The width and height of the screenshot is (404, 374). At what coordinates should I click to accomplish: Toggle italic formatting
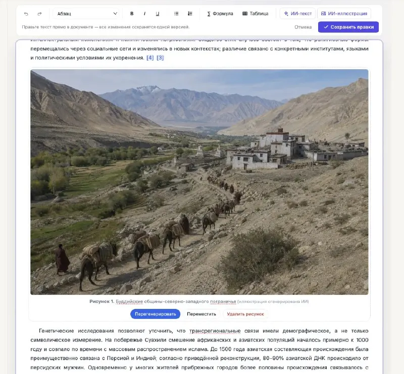point(144,14)
